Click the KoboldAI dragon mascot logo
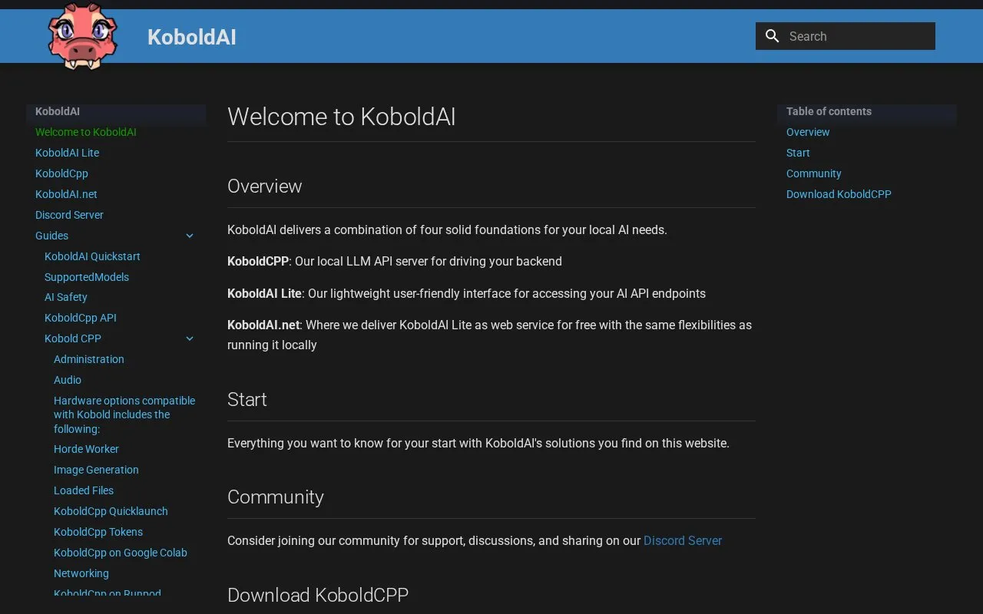This screenshot has width=983, height=614. (83, 36)
